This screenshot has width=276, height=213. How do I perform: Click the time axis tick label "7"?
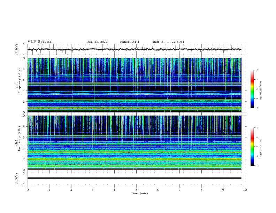(180, 190)
